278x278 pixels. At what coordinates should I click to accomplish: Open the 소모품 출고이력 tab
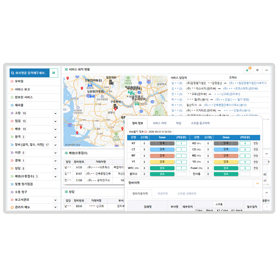[x=200, y=123]
